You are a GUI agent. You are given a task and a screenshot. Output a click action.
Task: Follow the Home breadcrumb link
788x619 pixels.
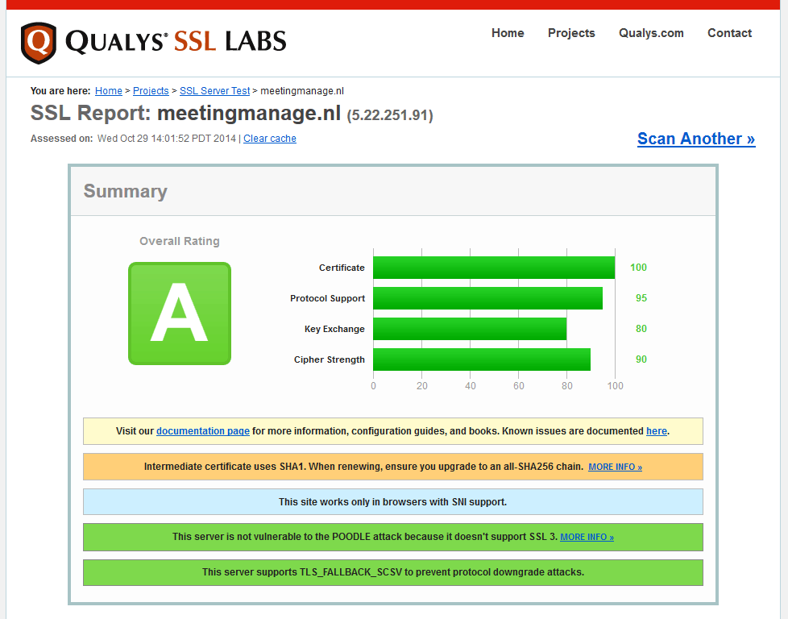click(x=109, y=91)
